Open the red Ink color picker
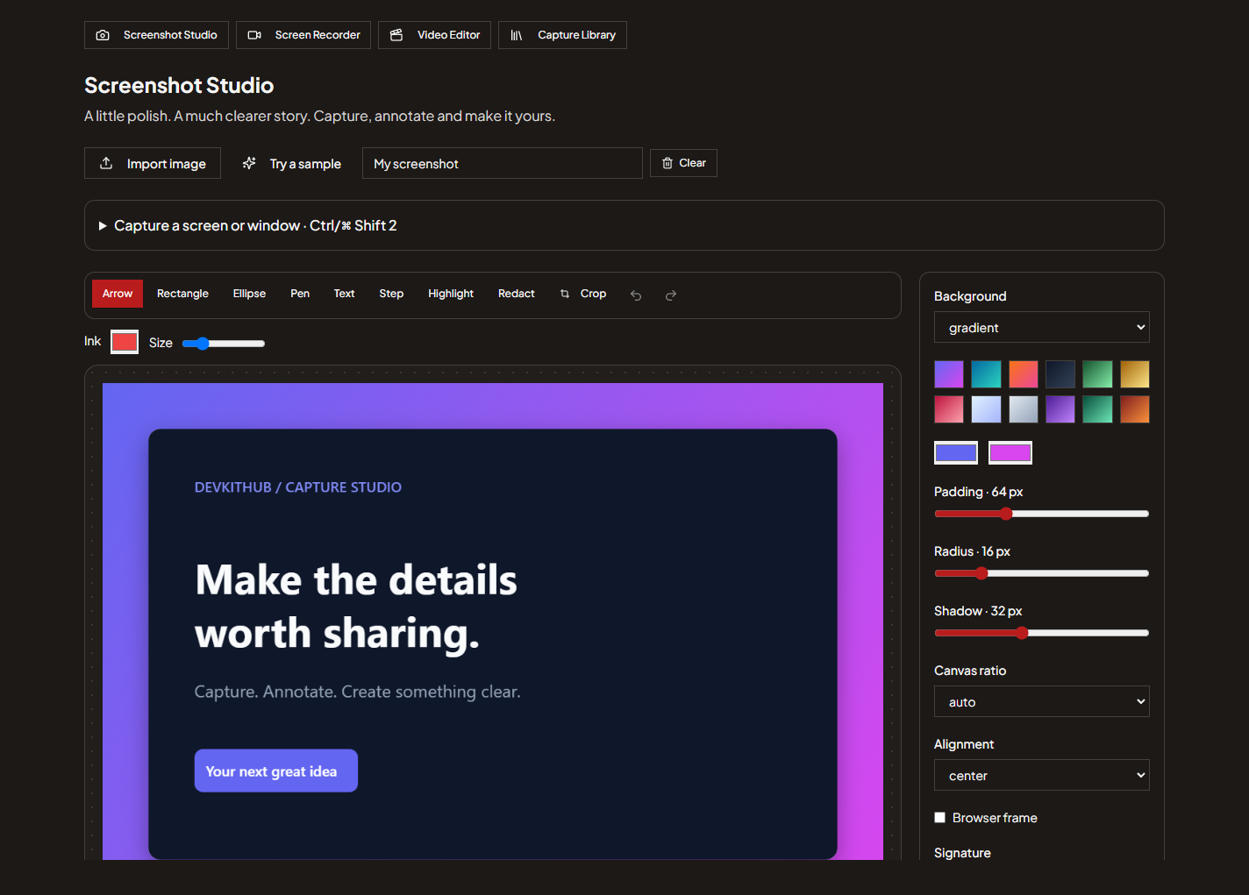Screen dimensions: 1249x895 [x=125, y=342]
